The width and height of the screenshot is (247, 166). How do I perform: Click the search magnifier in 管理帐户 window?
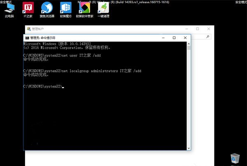[x=208, y=37]
